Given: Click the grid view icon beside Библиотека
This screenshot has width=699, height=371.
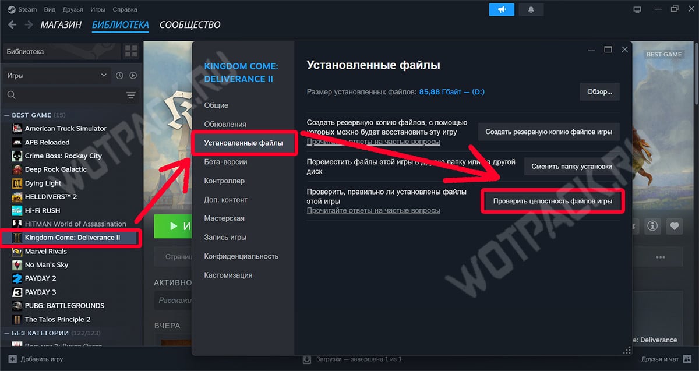Looking at the screenshot, I should [x=130, y=51].
